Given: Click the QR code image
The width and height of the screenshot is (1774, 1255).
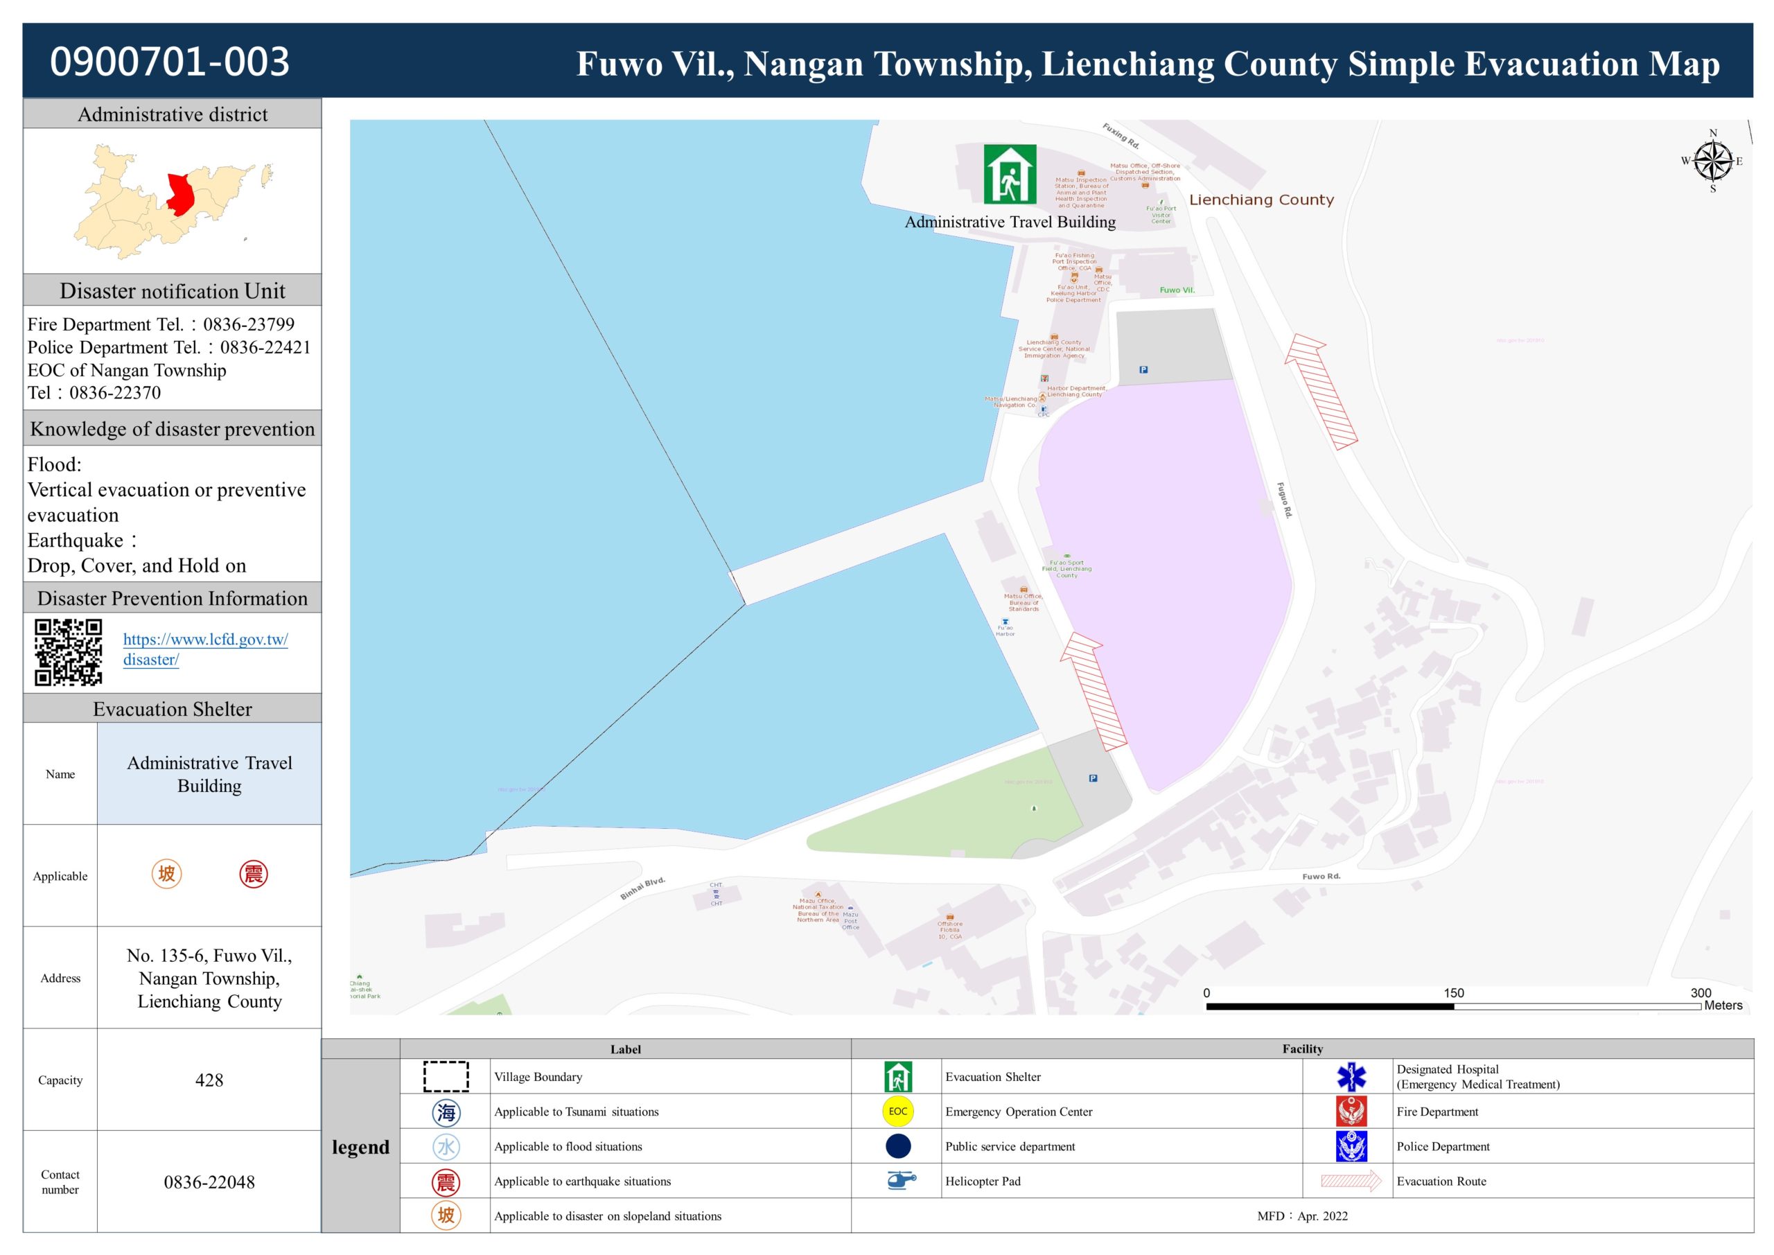Looking at the screenshot, I should 68,651.
